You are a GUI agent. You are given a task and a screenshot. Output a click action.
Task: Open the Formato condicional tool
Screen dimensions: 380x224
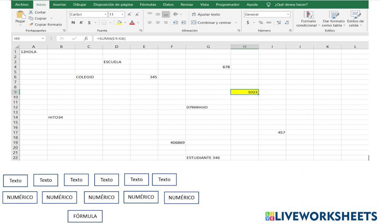click(308, 21)
